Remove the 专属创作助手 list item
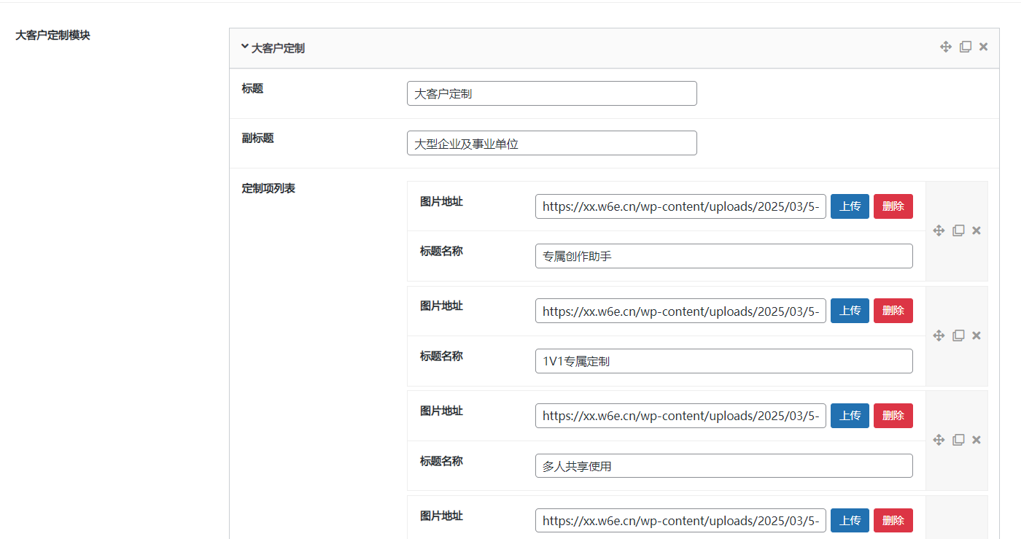The height and width of the screenshot is (539, 1021). (x=977, y=230)
